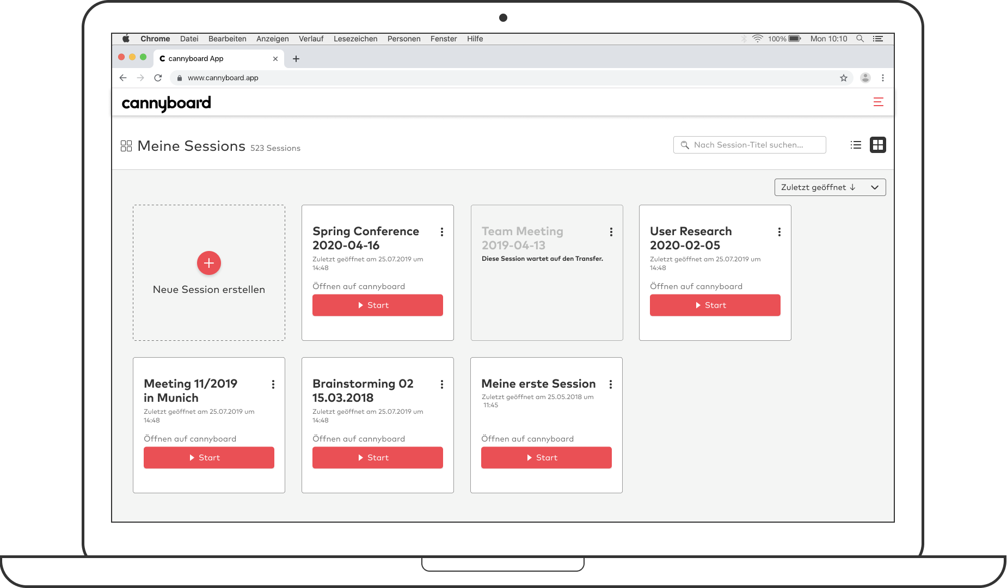The height and width of the screenshot is (588, 1007).
Task: Open options for User Research session
Action: (779, 232)
